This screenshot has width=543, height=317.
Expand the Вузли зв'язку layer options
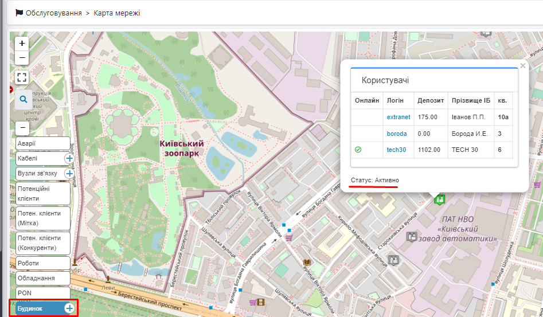(69, 173)
